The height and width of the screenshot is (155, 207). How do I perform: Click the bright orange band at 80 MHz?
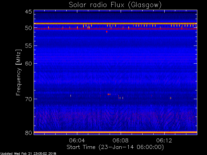tap(115, 132)
